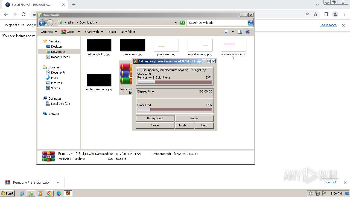
Task: Select the althoughblog.jpg thumbnail
Action: coord(99,45)
